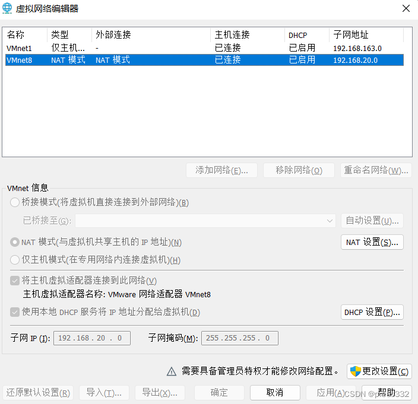Click the DHCP column header
The width and height of the screenshot is (418, 404).
point(306,34)
